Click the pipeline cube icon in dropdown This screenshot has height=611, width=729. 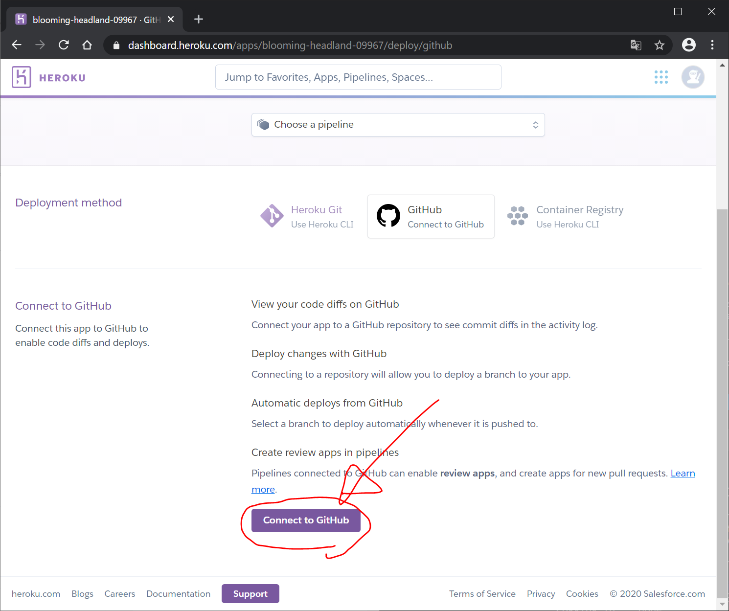pos(263,124)
